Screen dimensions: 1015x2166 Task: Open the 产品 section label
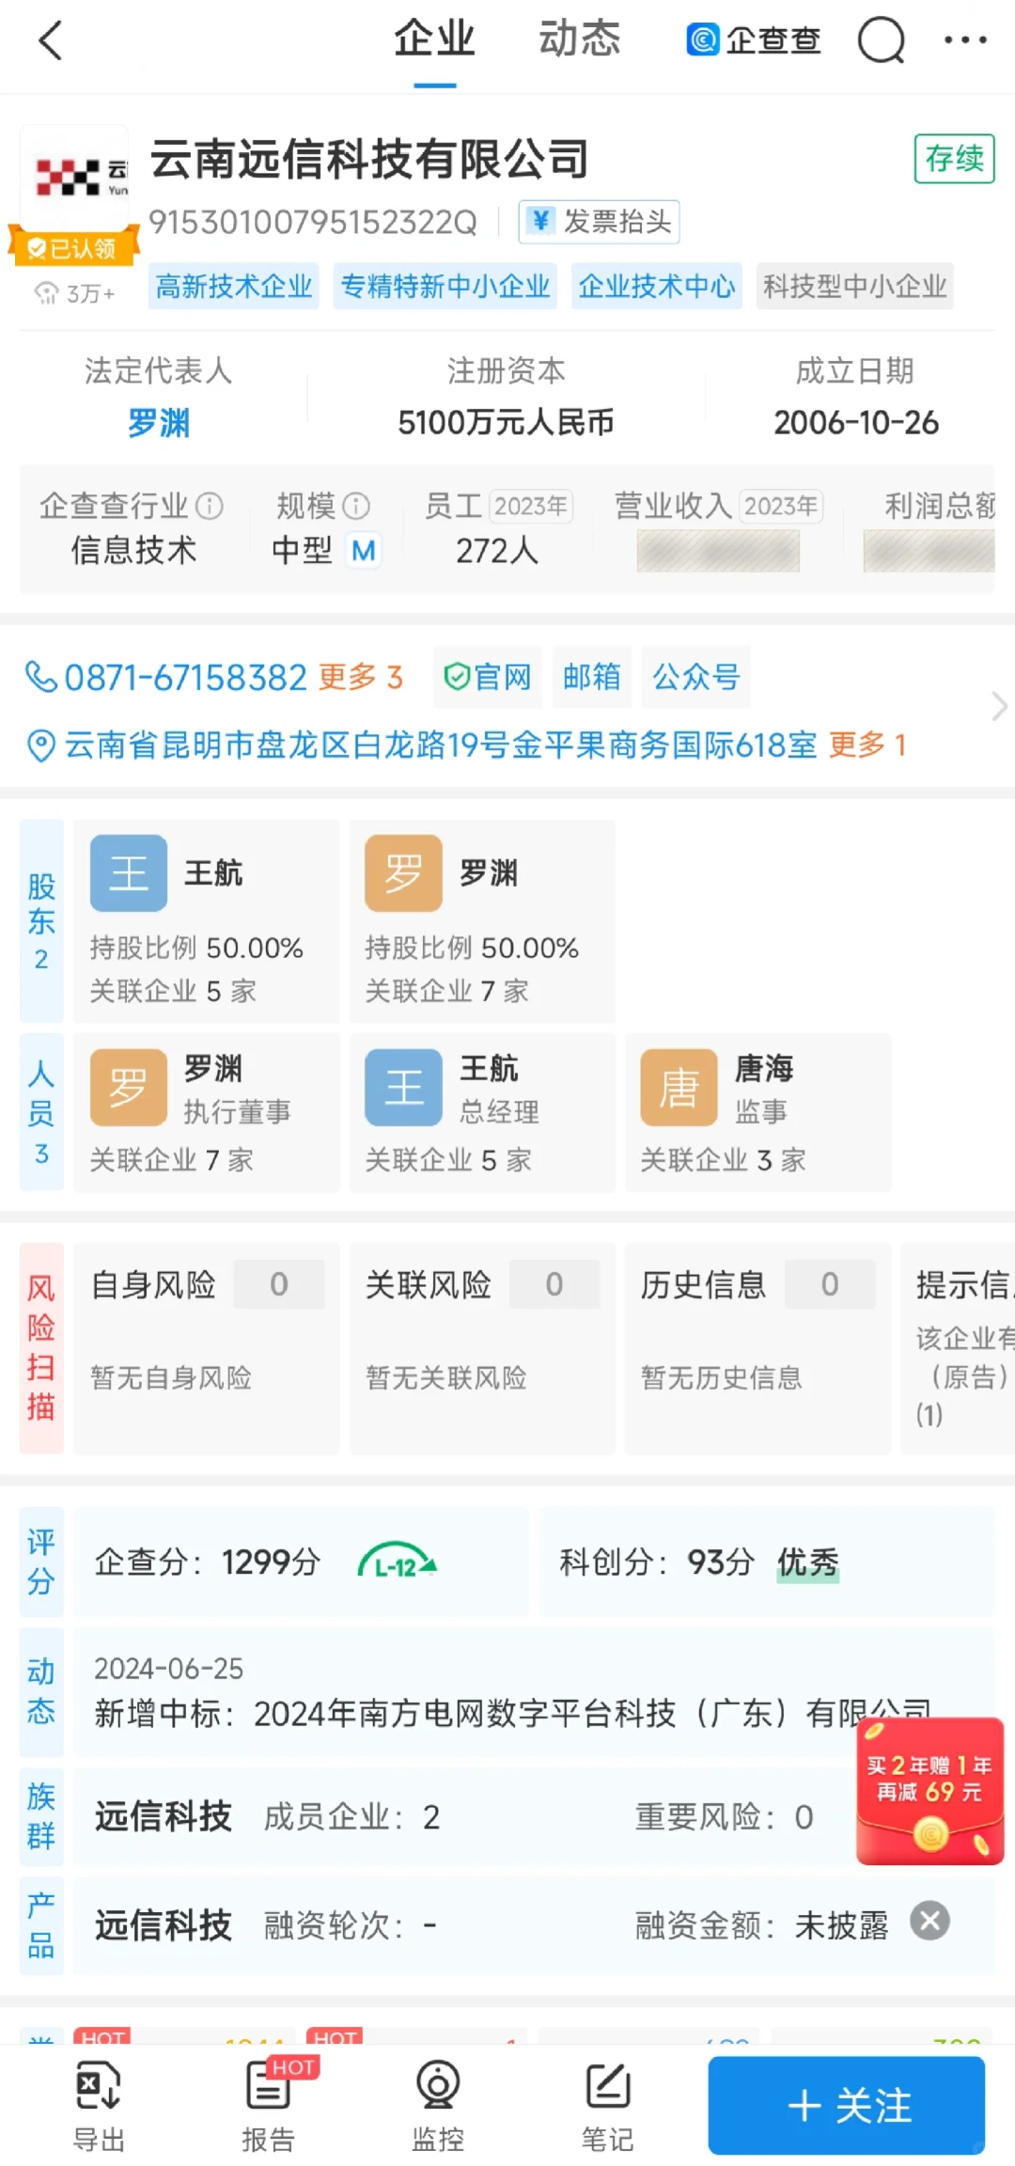coord(41,1924)
